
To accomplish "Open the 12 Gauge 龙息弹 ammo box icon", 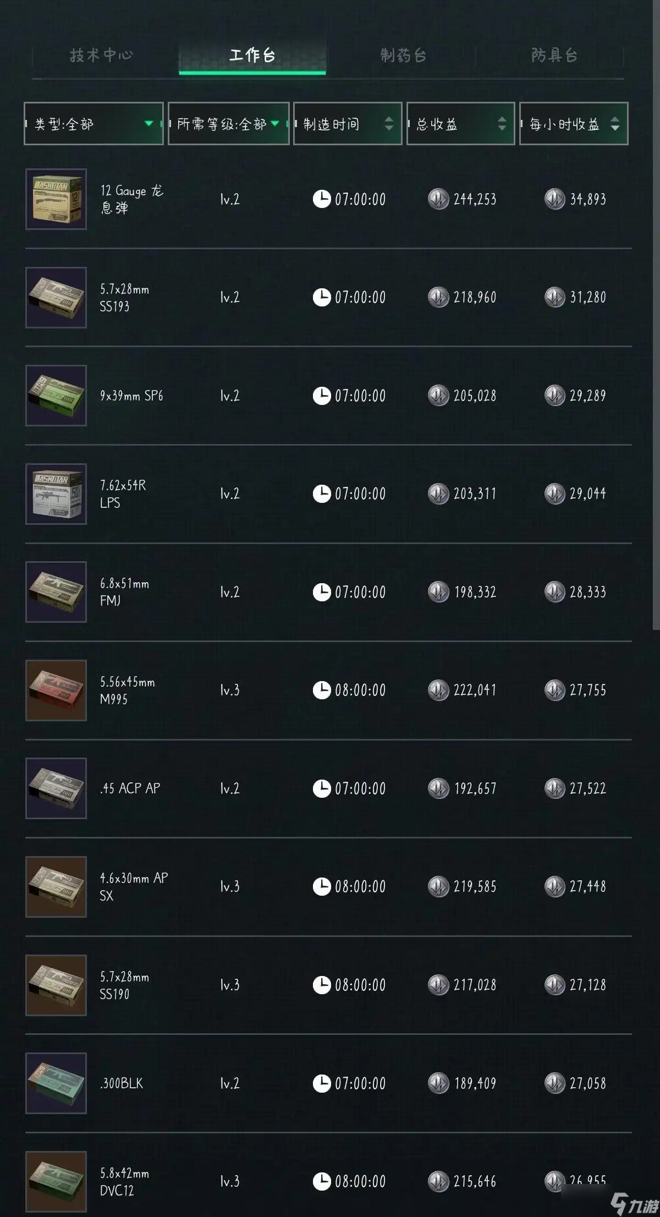I will coord(56,199).
